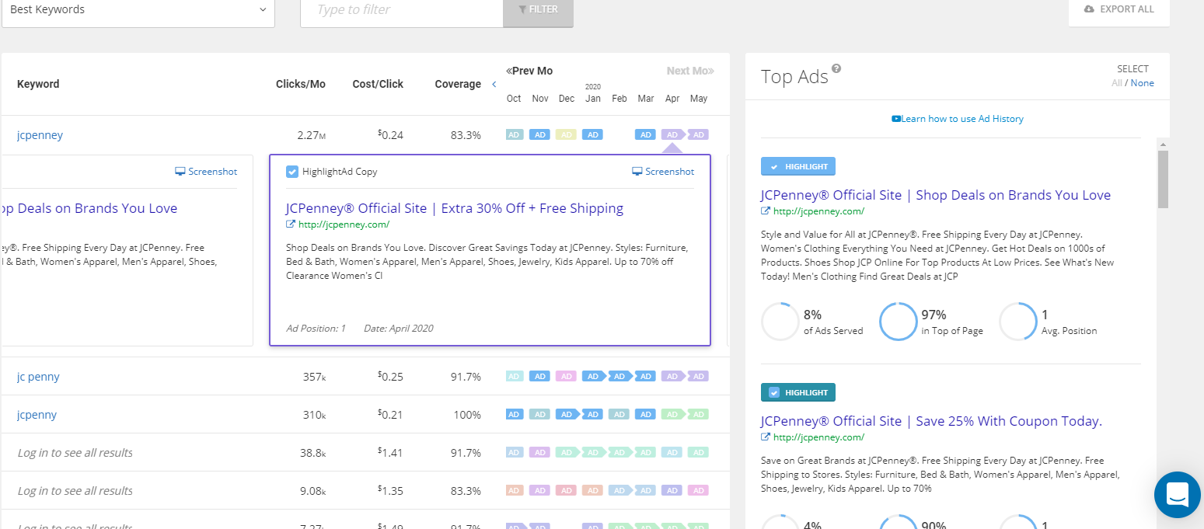Click the Top Ads help question icon
Image resolution: width=1204 pixels, height=529 pixels.
[x=836, y=68]
